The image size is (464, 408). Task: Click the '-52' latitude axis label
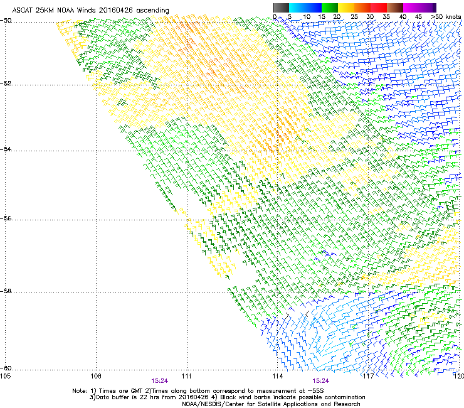pos(6,83)
